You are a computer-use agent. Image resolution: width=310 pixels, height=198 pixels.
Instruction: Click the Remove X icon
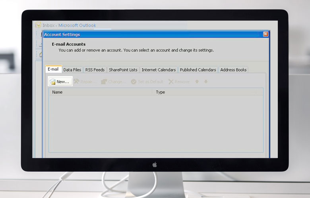[x=171, y=82]
